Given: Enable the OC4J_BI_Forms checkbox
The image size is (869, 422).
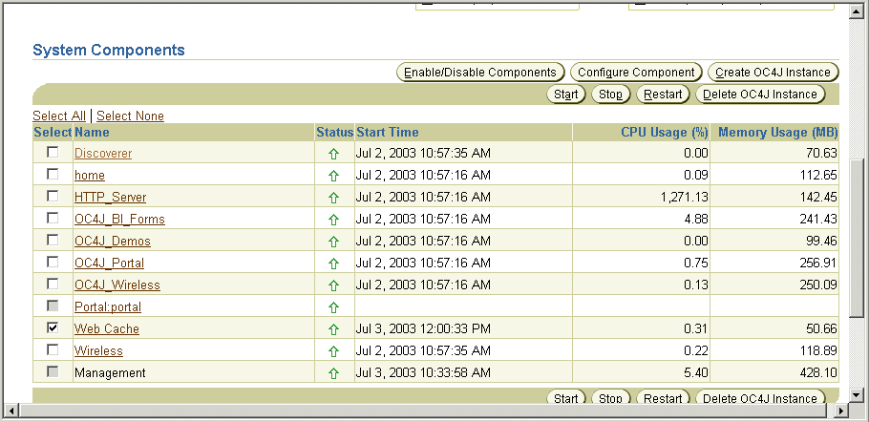Looking at the screenshot, I should tap(53, 218).
